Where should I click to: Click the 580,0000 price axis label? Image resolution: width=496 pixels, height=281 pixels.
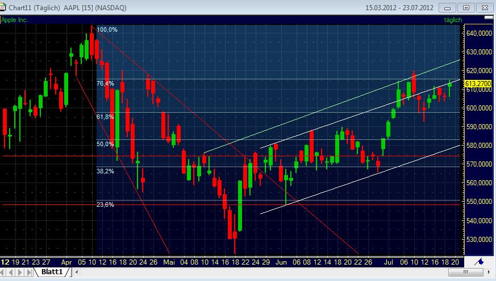pyautogui.click(x=479, y=146)
